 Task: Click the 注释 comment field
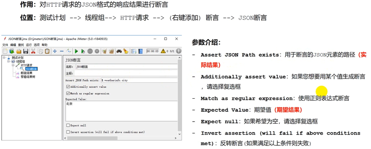tap(126, 73)
